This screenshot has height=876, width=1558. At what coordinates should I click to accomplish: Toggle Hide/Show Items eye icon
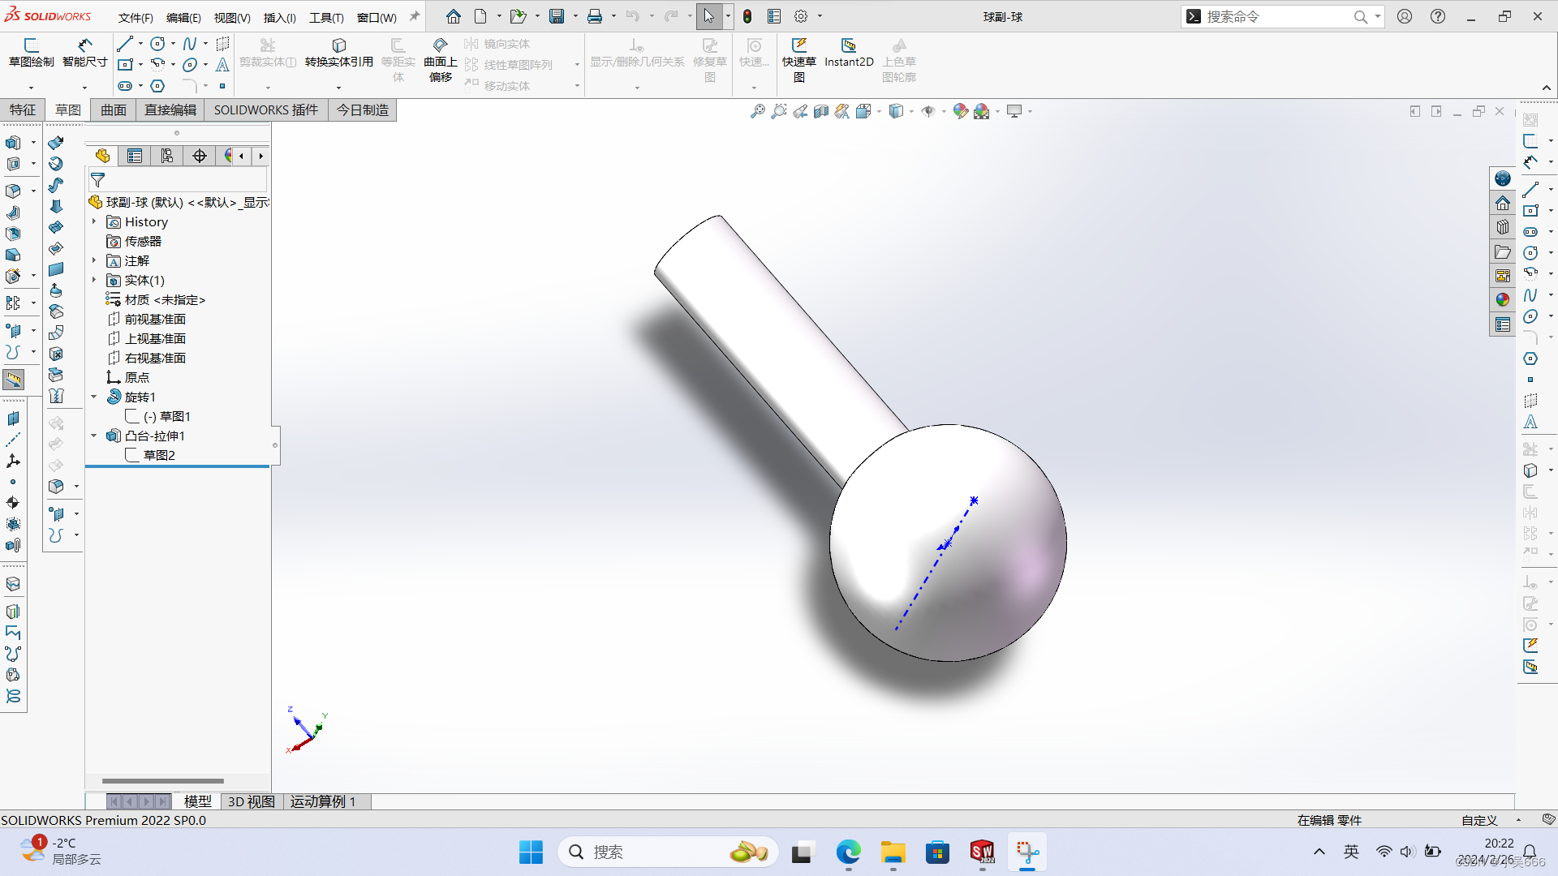pyautogui.click(x=927, y=111)
